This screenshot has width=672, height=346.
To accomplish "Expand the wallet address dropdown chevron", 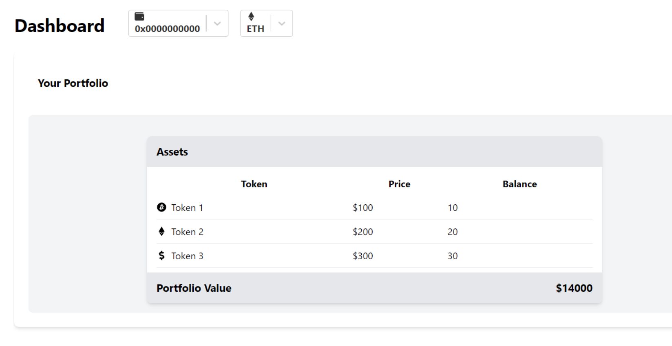I will tap(217, 24).
